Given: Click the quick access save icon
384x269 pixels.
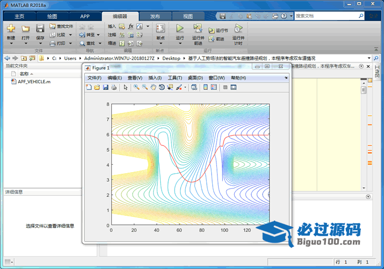Looking at the screenshot, I should [222, 16].
